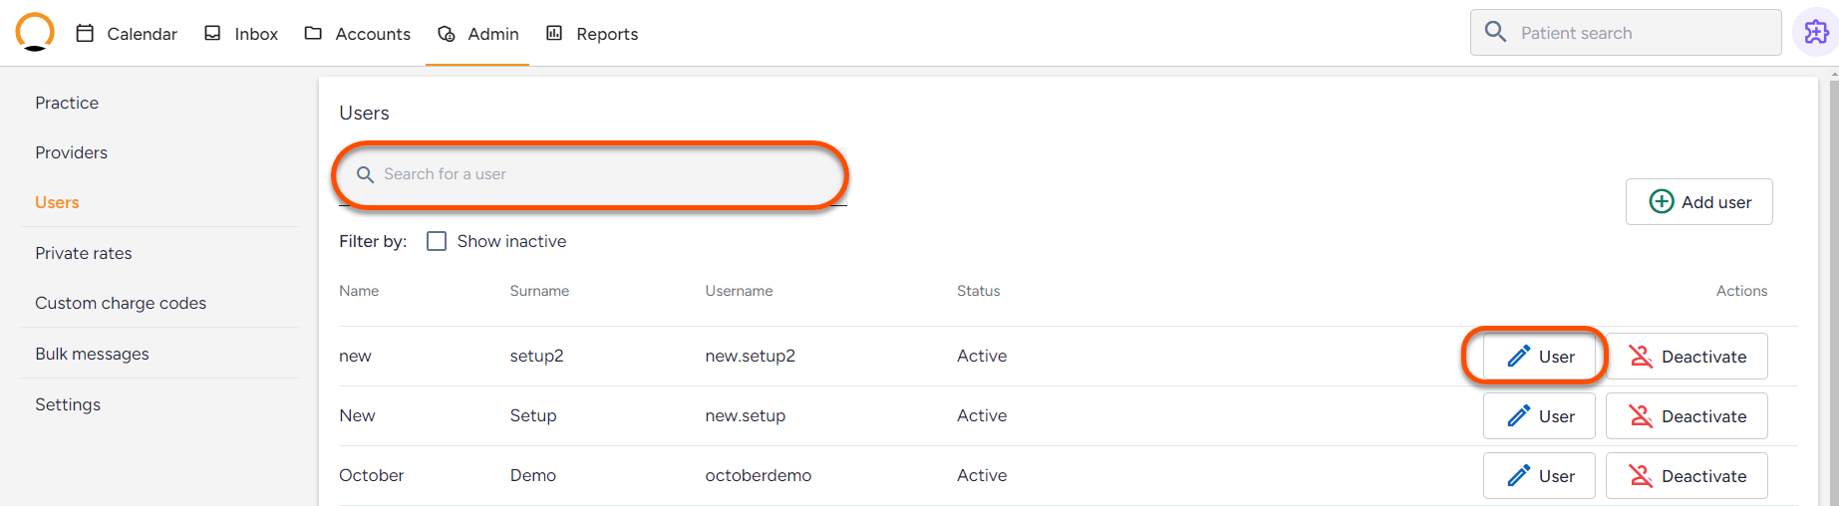Image resolution: width=1839 pixels, height=506 pixels.
Task: Open Bulk messages from the sidebar
Action: (92, 354)
